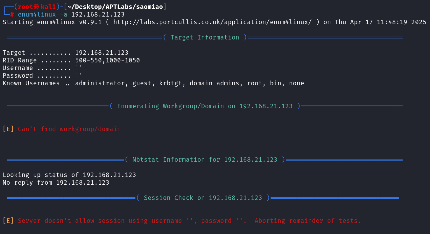Click the [E] tag before Can't find workgroup
This screenshot has width=430, height=234.
(x=8, y=129)
